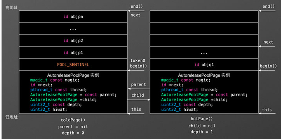Select the 'token0' pointer label
The height and width of the screenshot is (140, 282).
[x=138, y=61]
